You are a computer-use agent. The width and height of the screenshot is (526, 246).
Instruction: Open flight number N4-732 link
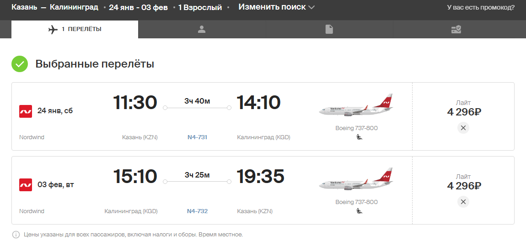click(197, 211)
